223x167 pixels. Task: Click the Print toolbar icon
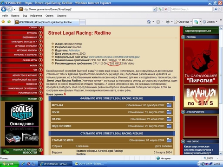coord(168,22)
